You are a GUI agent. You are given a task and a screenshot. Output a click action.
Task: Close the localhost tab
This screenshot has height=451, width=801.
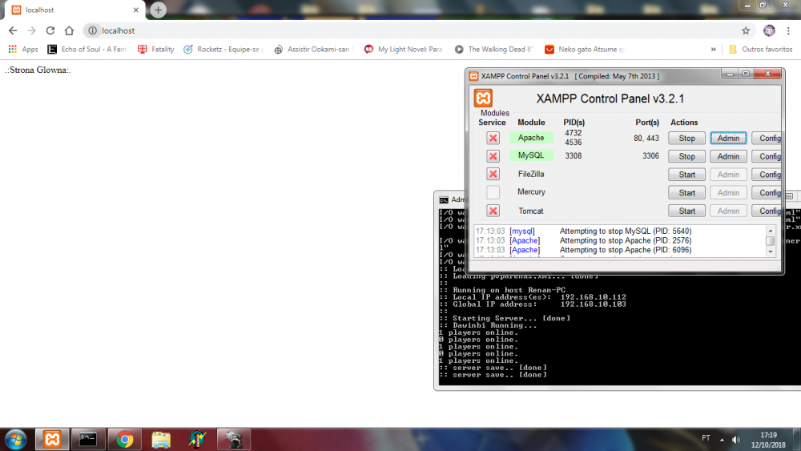click(x=136, y=10)
